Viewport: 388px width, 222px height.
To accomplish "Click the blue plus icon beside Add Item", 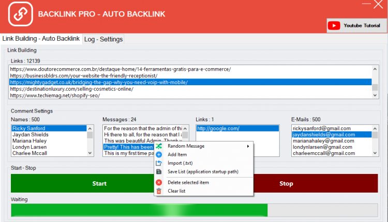I will coord(159,154).
